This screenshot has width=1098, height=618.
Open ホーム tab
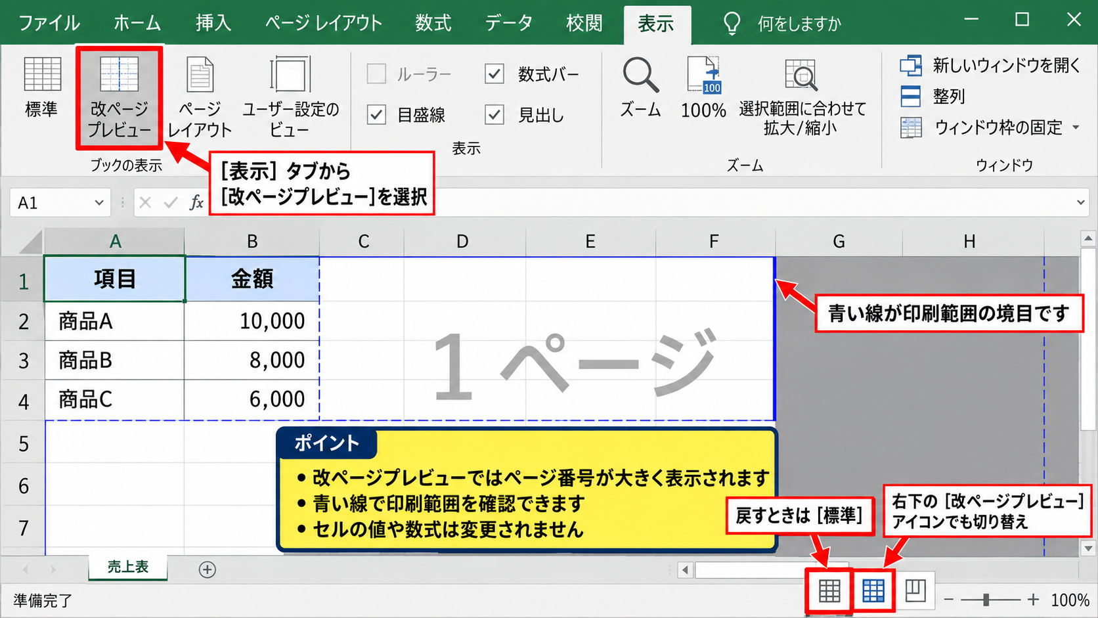point(137,24)
